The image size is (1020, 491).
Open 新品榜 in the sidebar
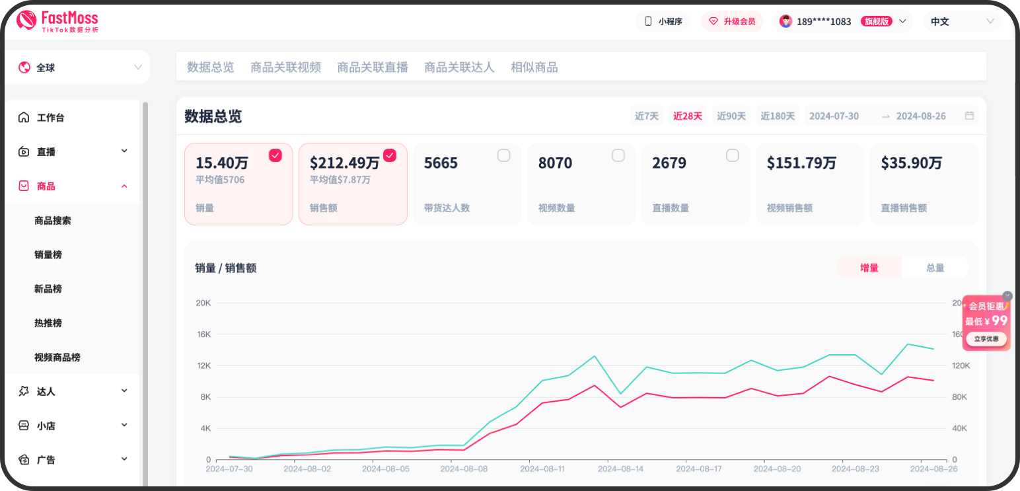coord(48,289)
